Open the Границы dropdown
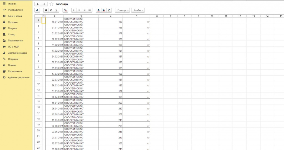Viewport: 284px width, 150px height. [122, 10]
